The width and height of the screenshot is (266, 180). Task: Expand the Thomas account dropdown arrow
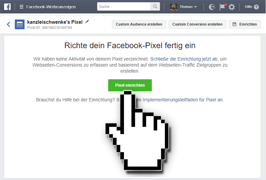[x=195, y=7]
